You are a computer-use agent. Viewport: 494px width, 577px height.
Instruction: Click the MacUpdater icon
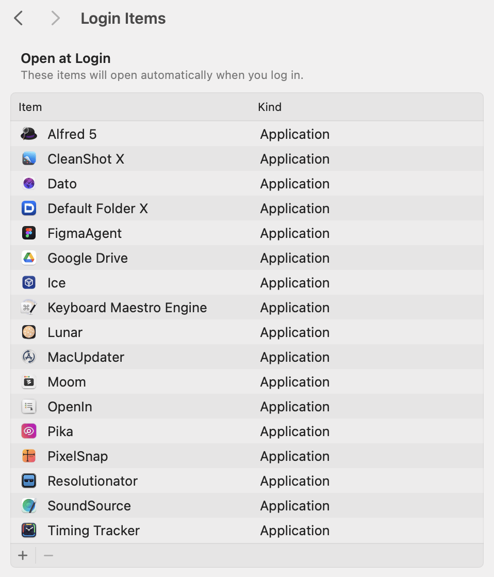(29, 357)
